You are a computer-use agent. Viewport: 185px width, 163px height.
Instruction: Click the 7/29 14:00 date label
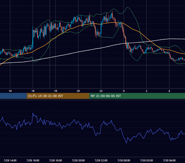(10, 160)
